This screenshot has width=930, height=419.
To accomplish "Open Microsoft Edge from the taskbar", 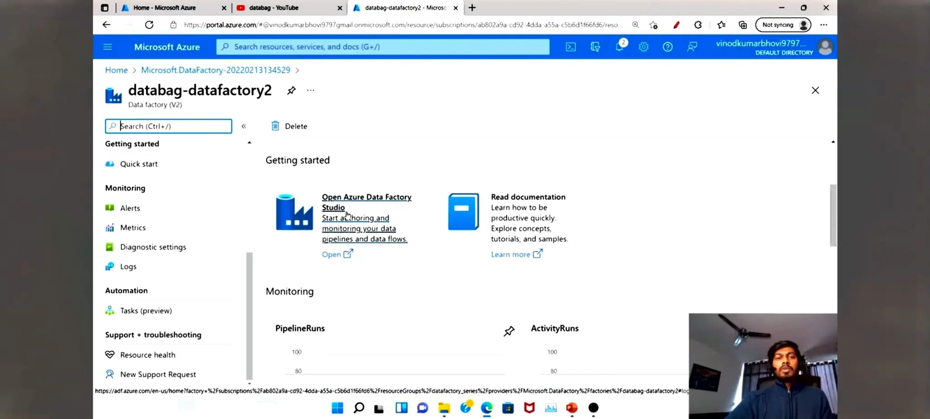I will [487, 408].
